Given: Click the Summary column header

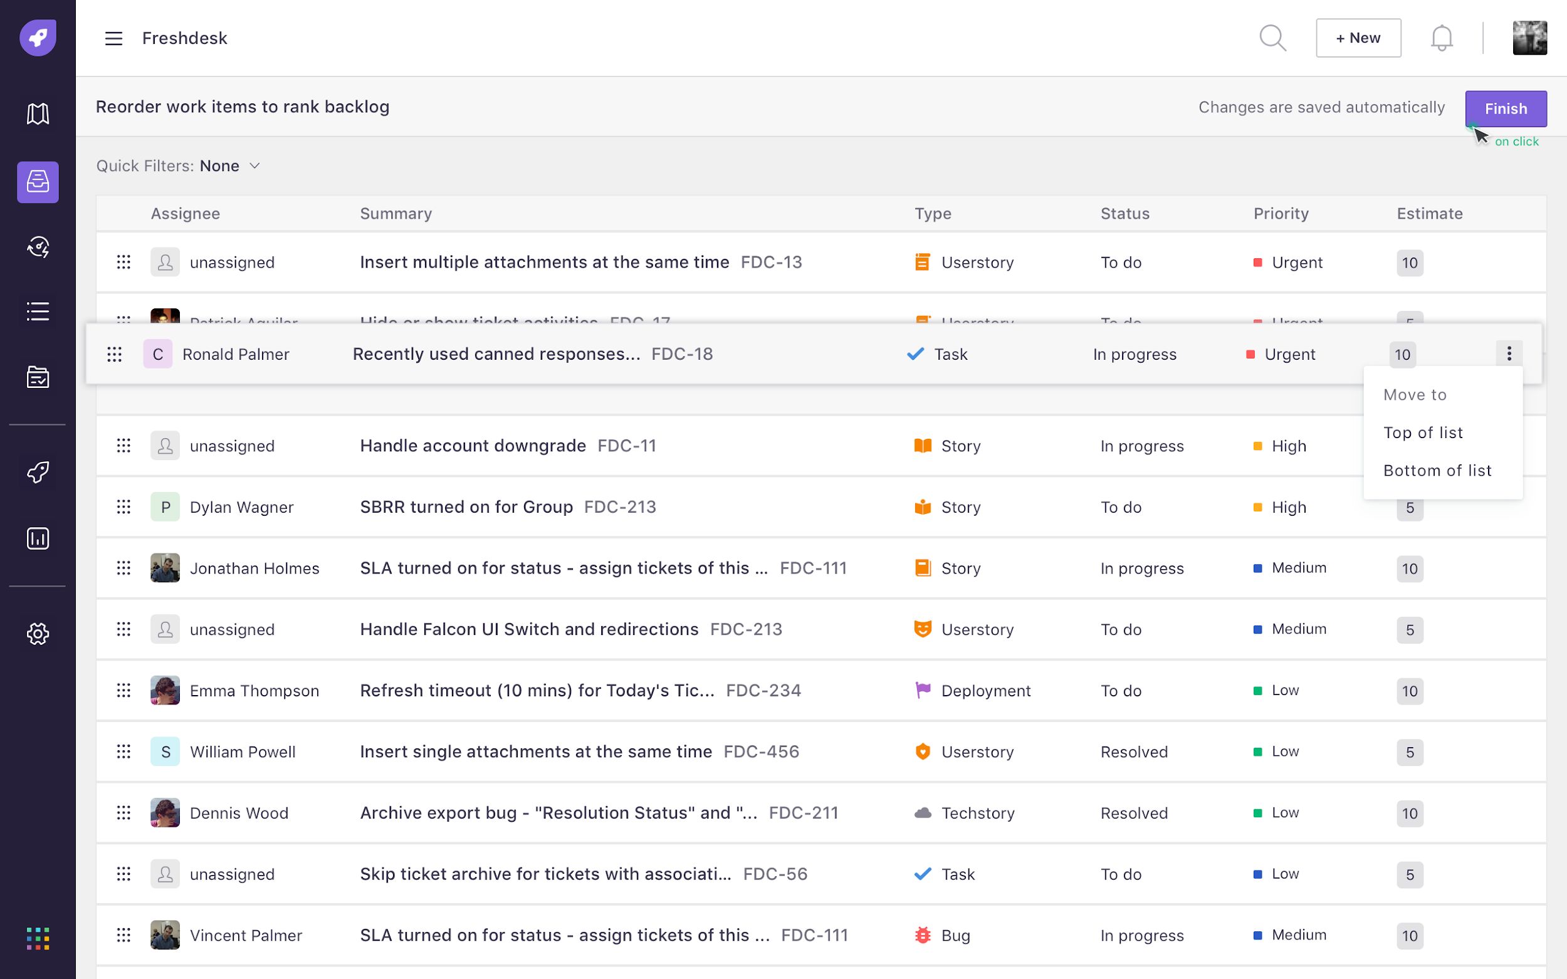Looking at the screenshot, I should click(396, 214).
